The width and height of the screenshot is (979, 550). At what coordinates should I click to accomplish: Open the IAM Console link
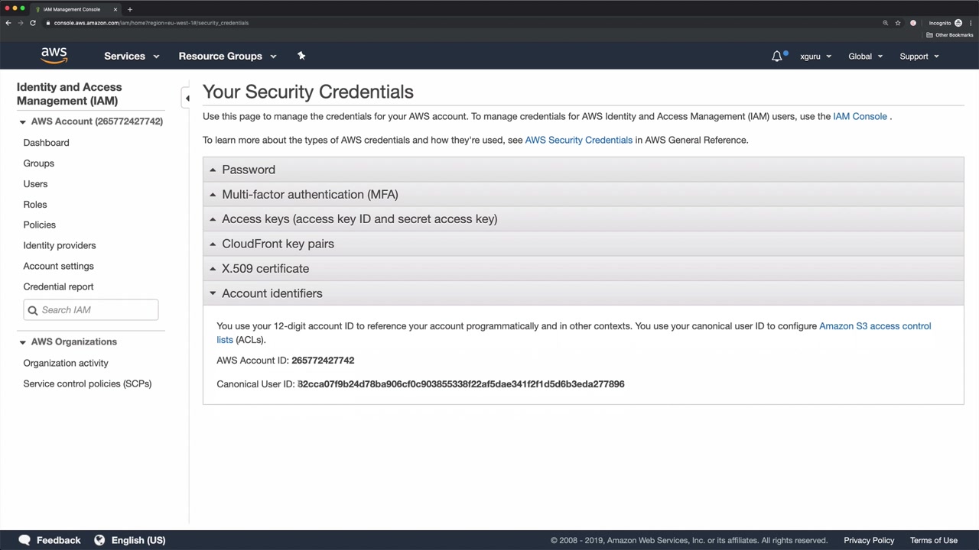coord(860,116)
